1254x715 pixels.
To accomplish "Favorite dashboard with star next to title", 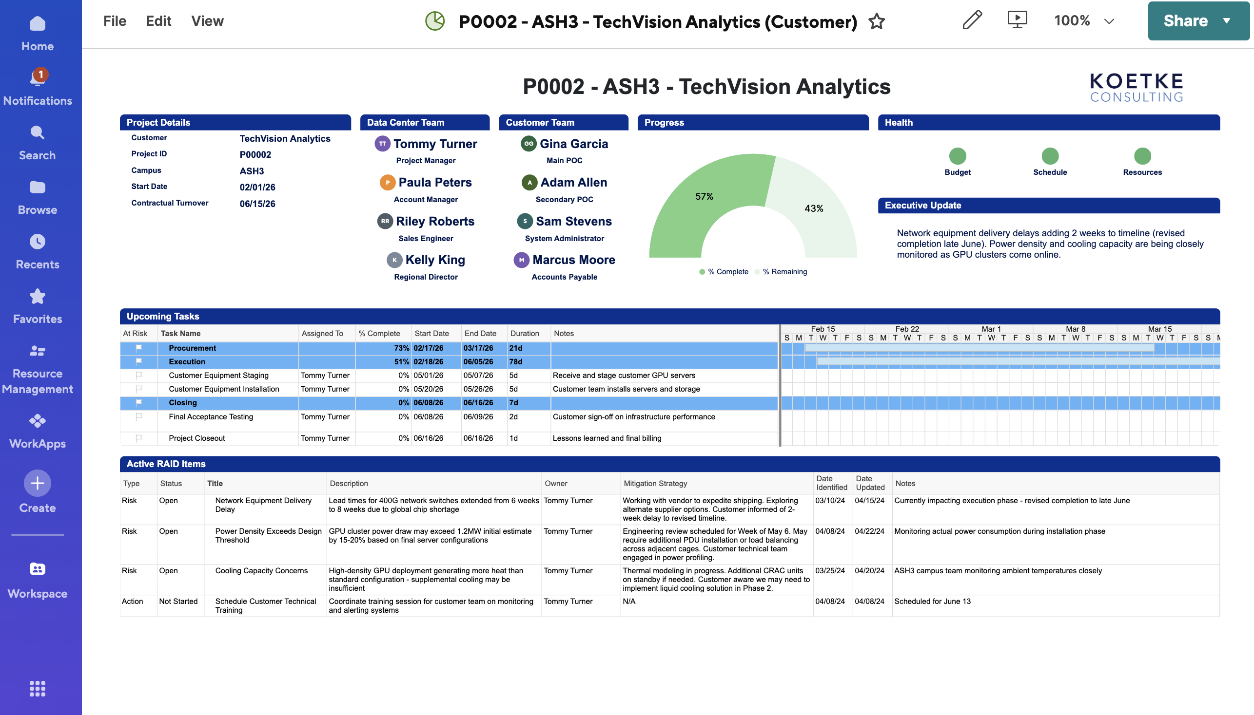I will click(877, 21).
